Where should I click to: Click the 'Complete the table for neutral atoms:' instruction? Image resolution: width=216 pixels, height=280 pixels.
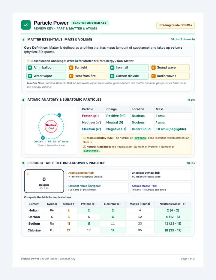(48, 197)
